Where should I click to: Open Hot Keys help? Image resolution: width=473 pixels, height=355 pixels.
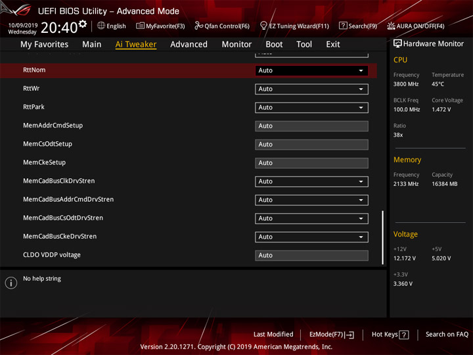tap(390, 335)
